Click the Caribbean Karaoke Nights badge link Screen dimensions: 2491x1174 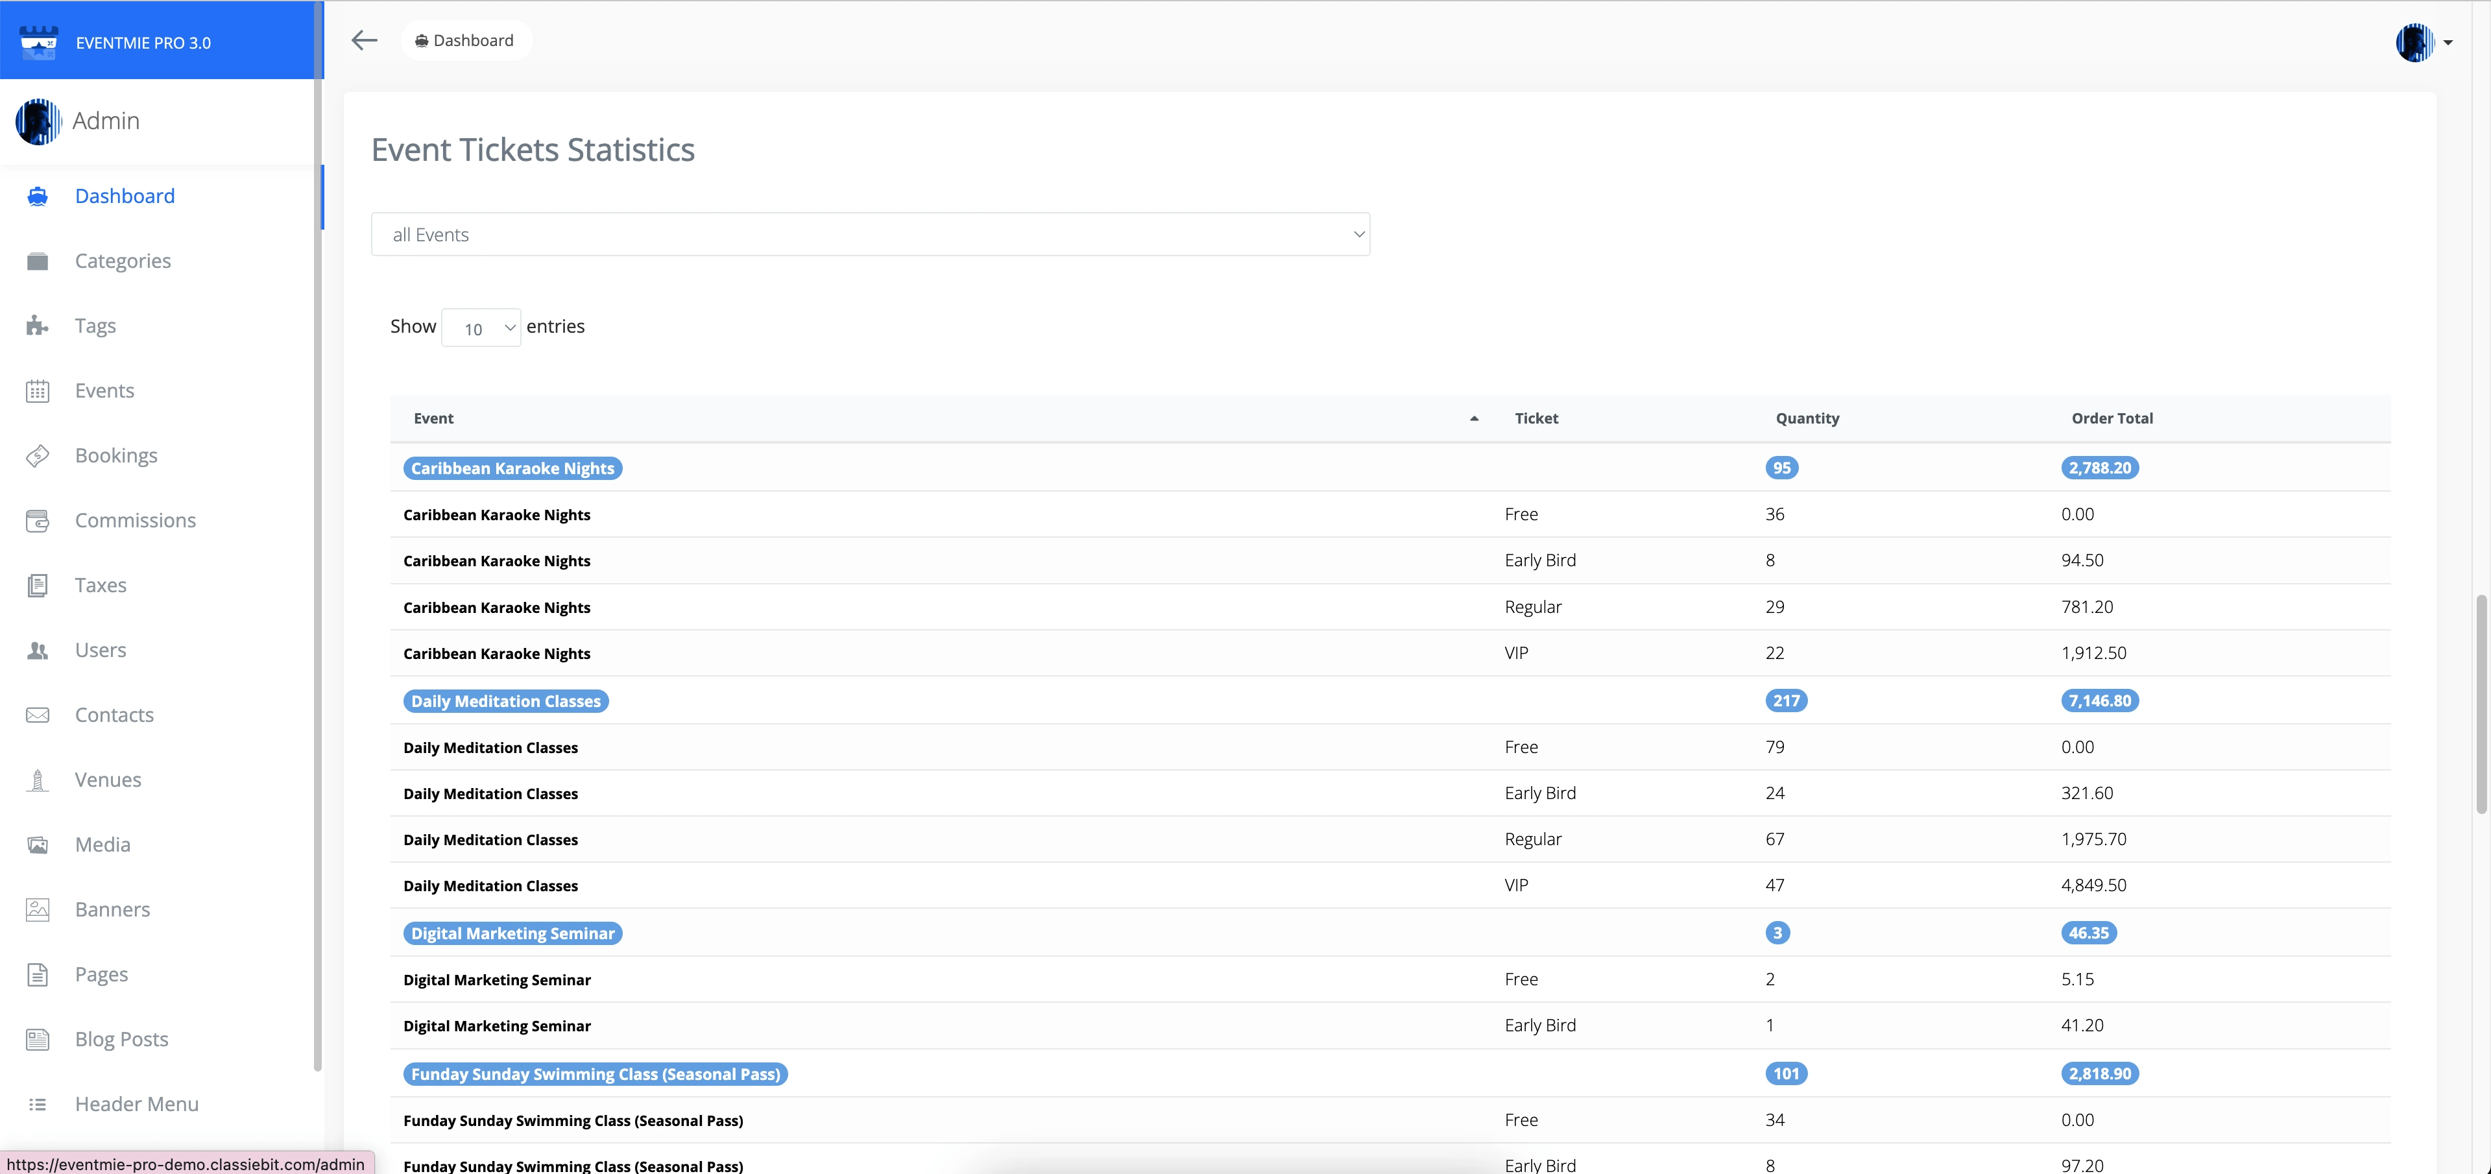pyautogui.click(x=512, y=468)
